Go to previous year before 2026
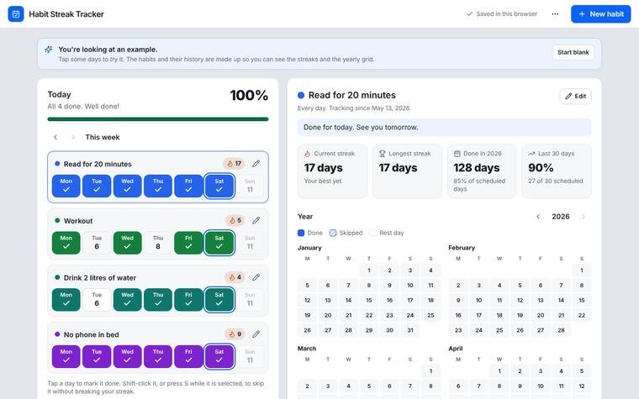 (538, 217)
